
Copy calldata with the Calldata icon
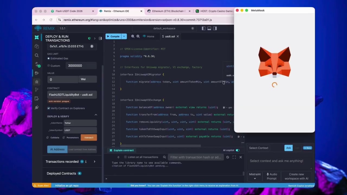pyautogui.click(x=48, y=138)
